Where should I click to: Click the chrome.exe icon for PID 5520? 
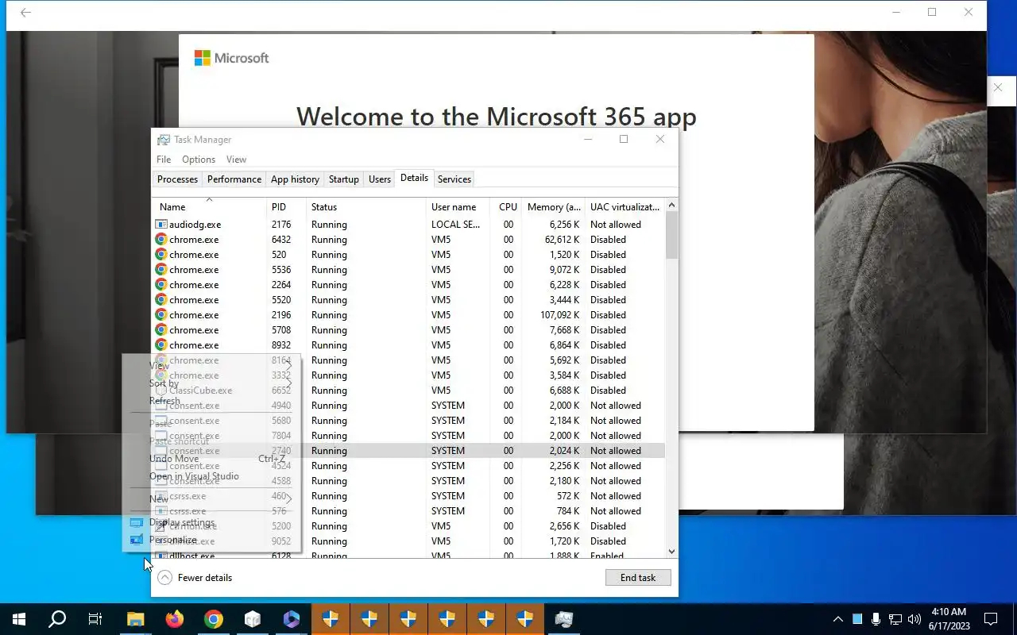coord(161,300)
